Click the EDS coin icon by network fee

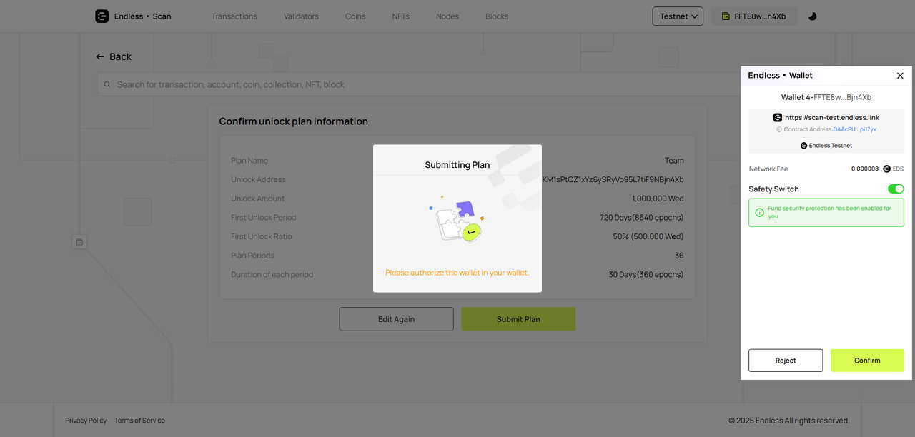(x=886, y=169)
